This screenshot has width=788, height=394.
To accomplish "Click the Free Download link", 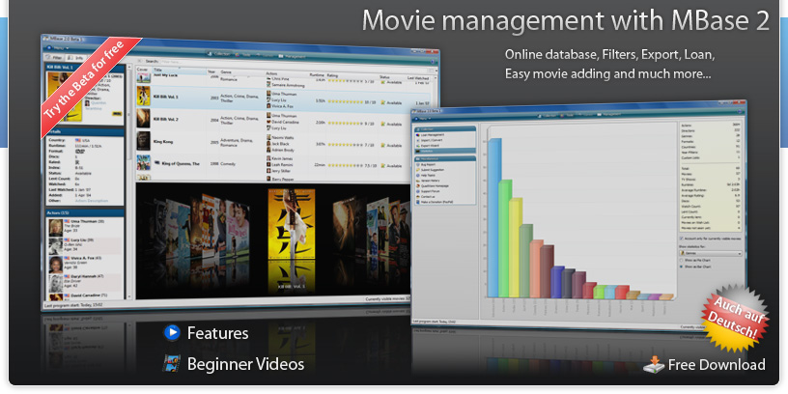I will point(717,365).
